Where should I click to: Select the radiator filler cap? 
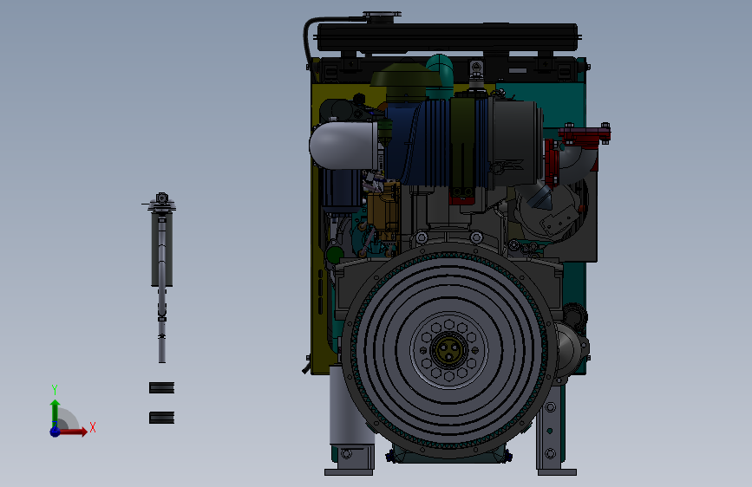[x=382, y=17]
